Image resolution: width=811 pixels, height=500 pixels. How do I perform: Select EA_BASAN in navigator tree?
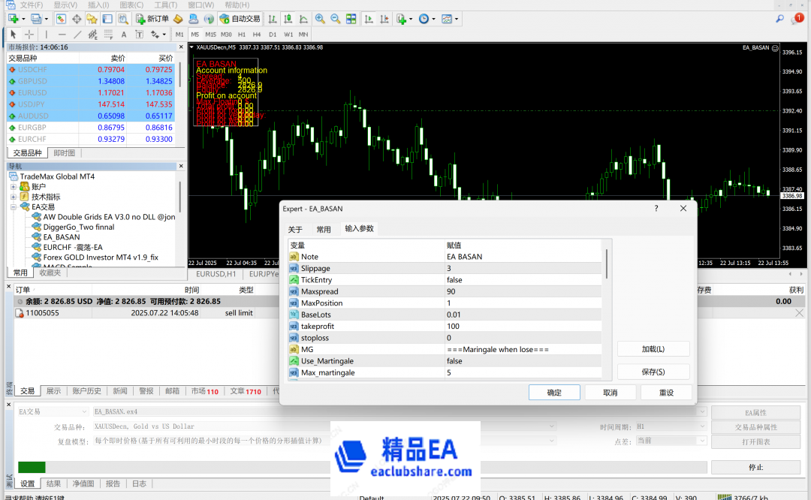click(x=61, y=237)
